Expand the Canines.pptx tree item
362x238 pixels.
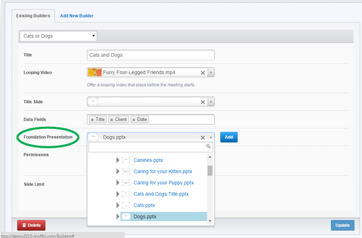pyautogui.click(x=118, y=160)
